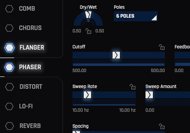Disable the PHASER effect hexagon
190x133 pixels.
click(9, 67)
